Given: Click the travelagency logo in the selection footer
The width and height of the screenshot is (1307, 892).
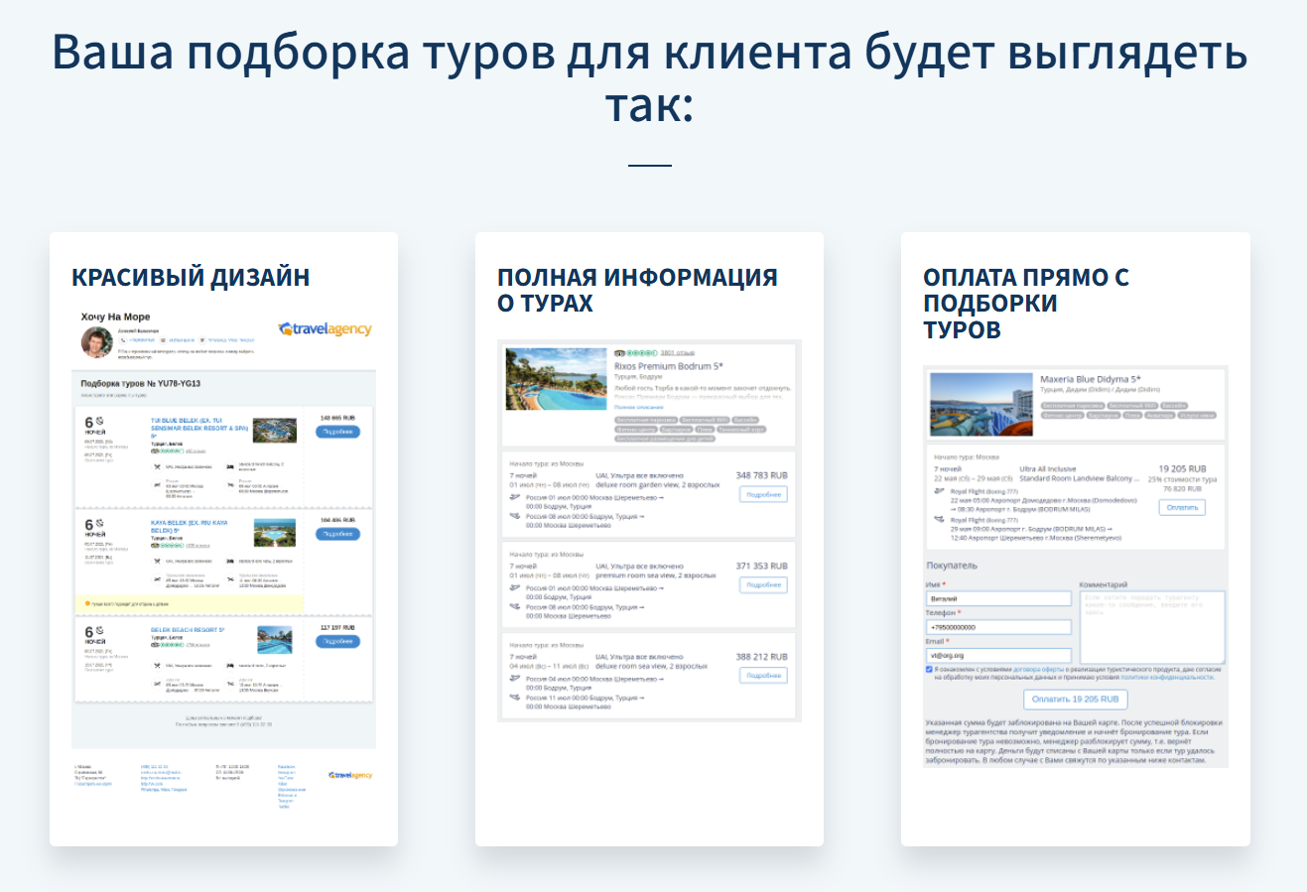Looking at the screenshot, I should (x=350, y=775).
